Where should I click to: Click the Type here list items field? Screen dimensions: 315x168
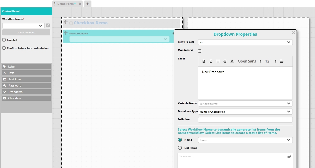[x=232, y=157]
